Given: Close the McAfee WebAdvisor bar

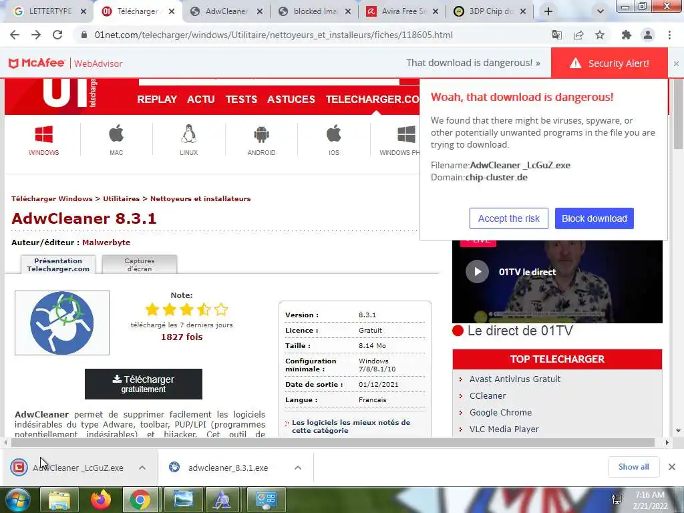Looking at the screenshot, I should (676, 63).
